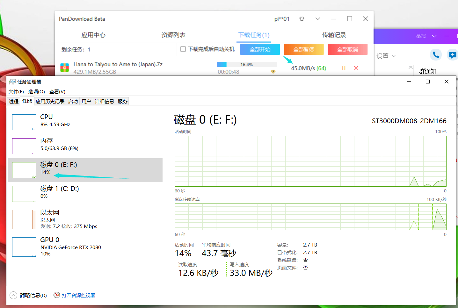Click the 全部开始 button
Viewport: 458px width, 308px height.
(260, 49)
